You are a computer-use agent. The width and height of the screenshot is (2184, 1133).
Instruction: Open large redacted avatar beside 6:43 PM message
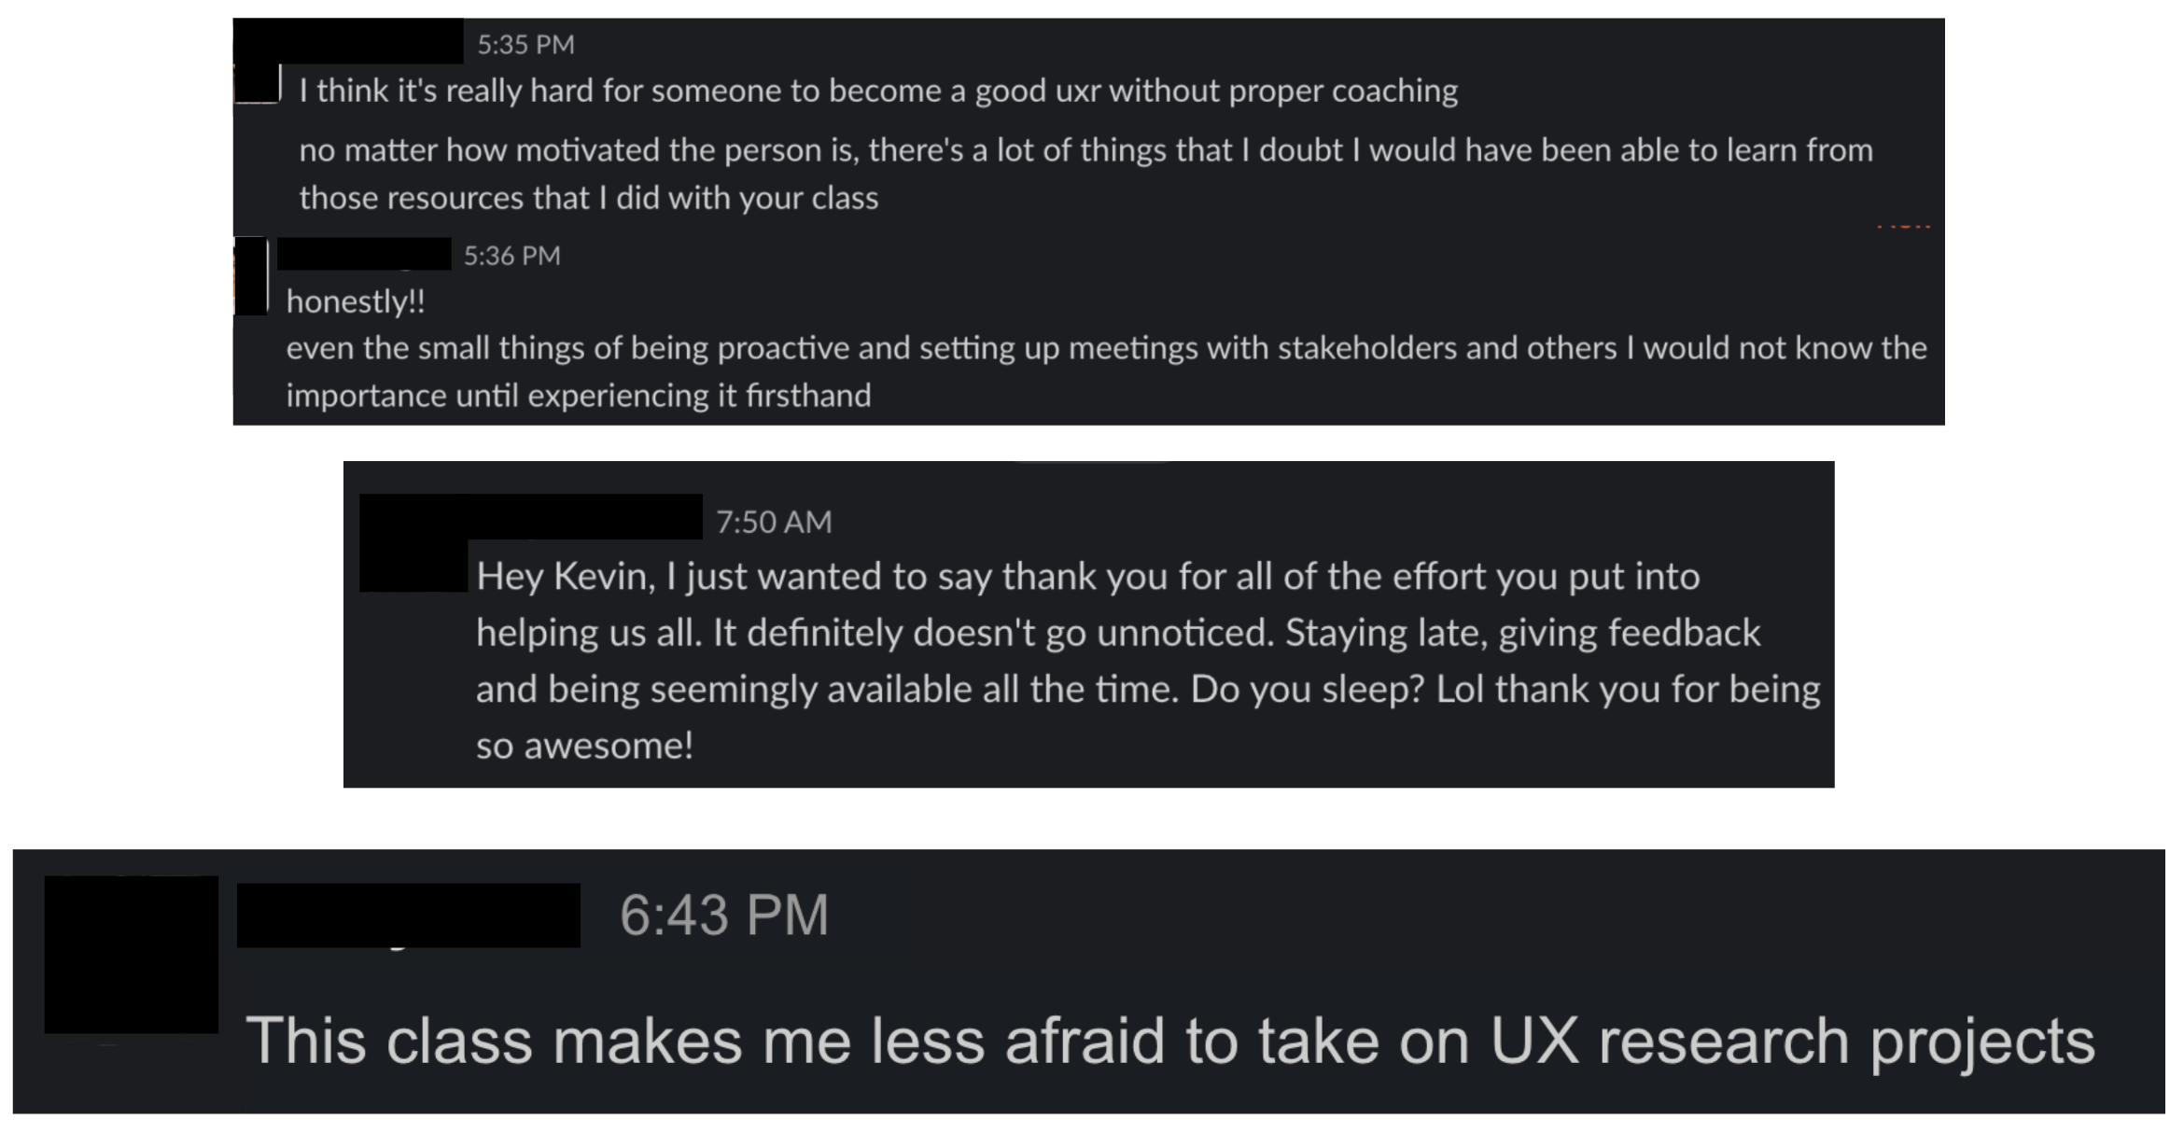click(132, 954)
